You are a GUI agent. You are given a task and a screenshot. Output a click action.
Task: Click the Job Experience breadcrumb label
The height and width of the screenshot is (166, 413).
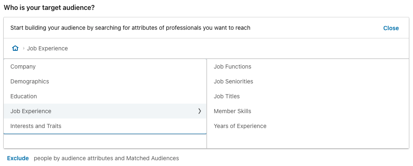47,48
